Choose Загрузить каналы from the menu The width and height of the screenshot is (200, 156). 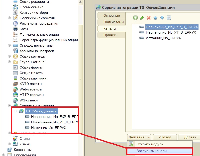click(152, 151)
